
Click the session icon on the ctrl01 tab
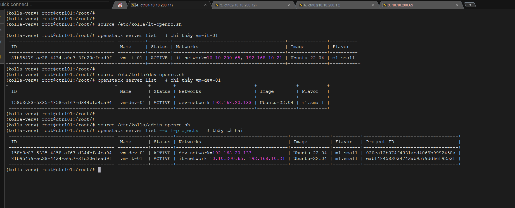click(133, 5)
